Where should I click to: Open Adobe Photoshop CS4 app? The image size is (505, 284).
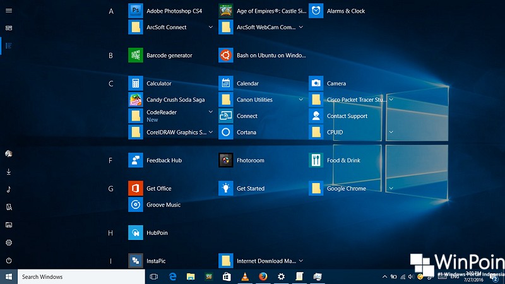[166, 11]
